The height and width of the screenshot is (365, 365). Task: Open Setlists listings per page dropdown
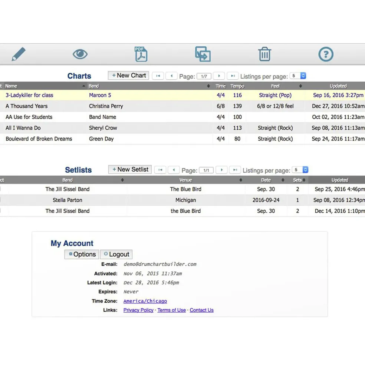point(300,170)
